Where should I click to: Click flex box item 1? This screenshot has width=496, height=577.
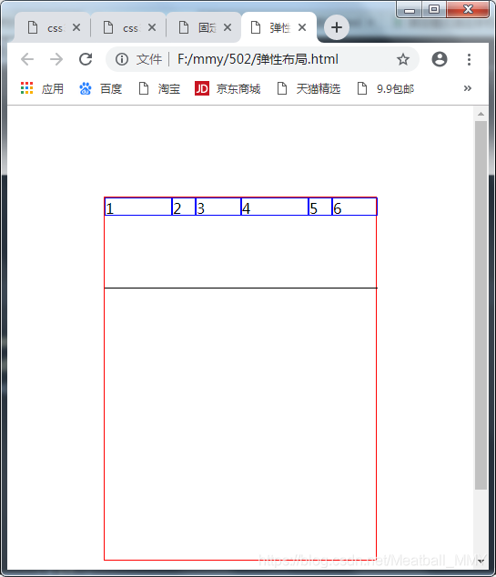tap(138, 207)
